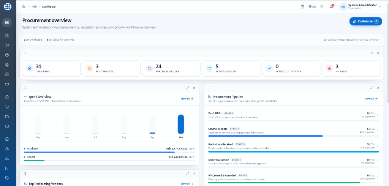Close the Spend Overview widget
The height and width of the screenshot is (186, 389).
coord(194,88)
